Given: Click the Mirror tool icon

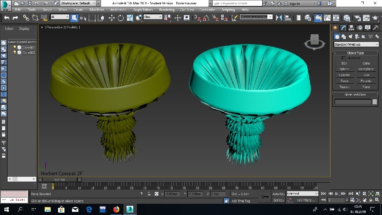Looking at the screenshot, I should pos(279,18).
